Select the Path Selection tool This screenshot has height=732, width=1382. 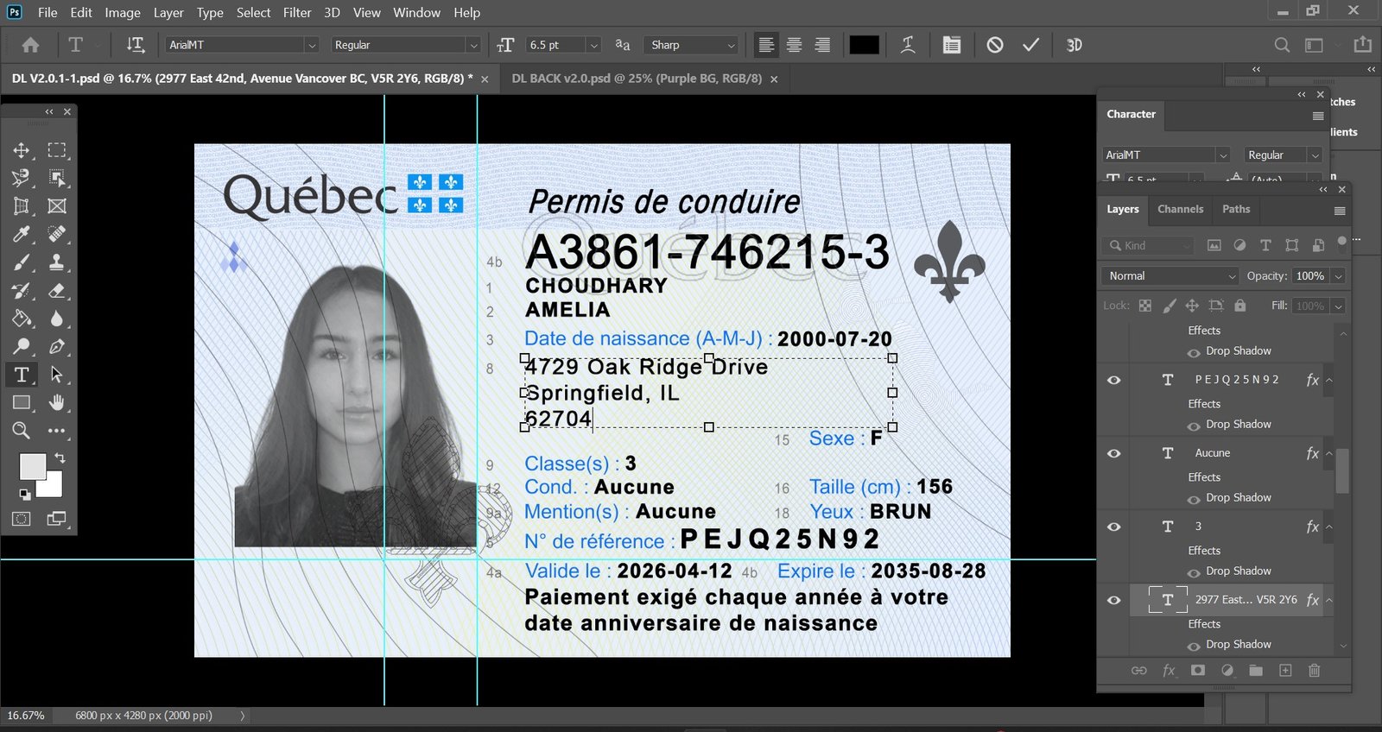click(57, 375)
